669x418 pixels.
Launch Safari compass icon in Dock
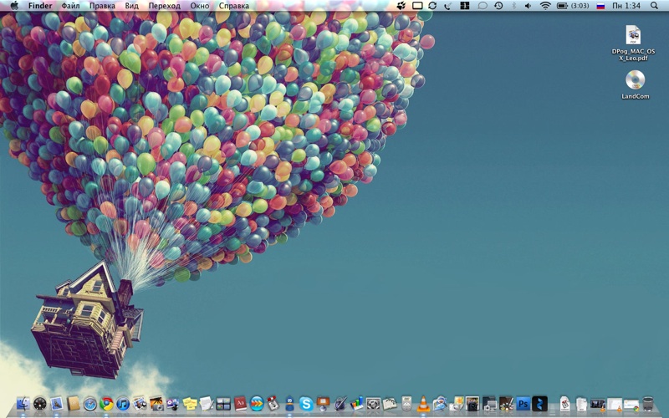point(90,404)
